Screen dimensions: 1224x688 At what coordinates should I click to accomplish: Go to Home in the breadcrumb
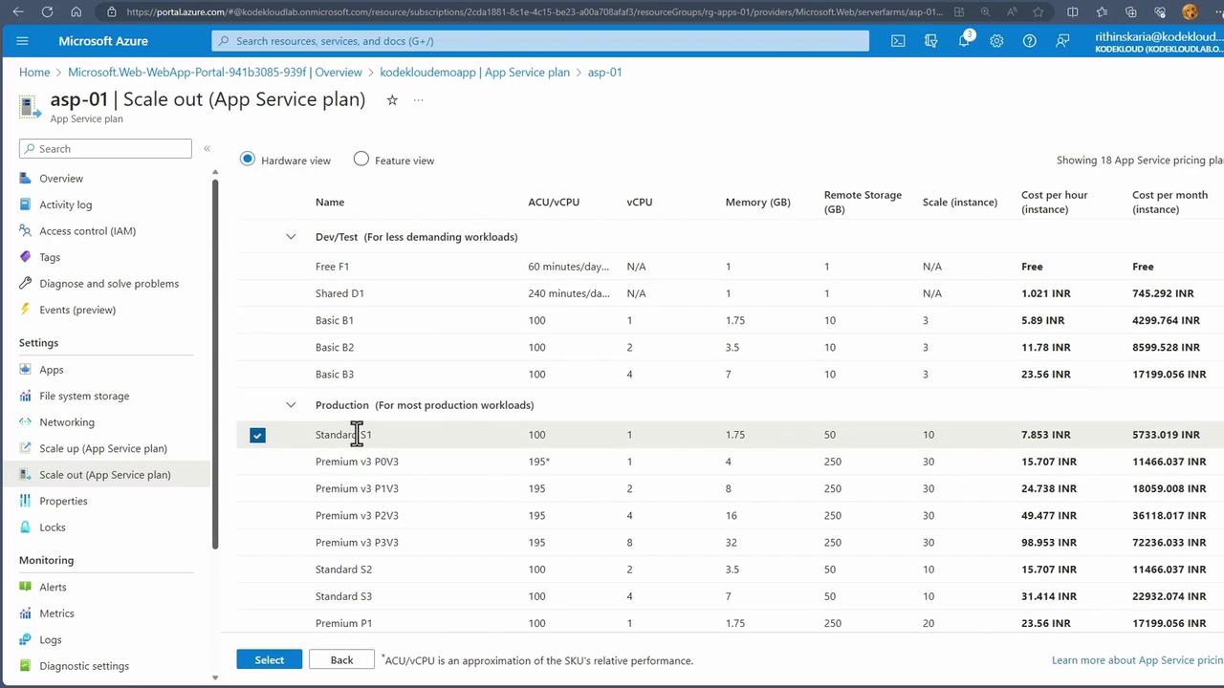coord(34,73)
